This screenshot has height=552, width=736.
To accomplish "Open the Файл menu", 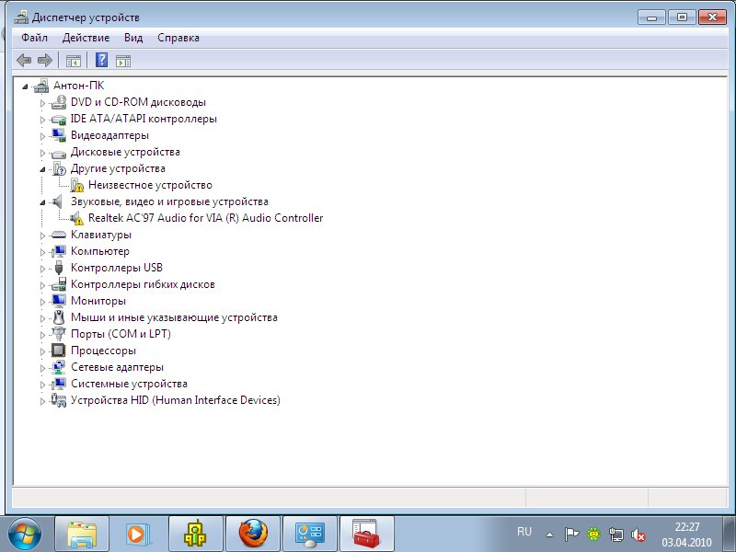I will coord(34,38).
